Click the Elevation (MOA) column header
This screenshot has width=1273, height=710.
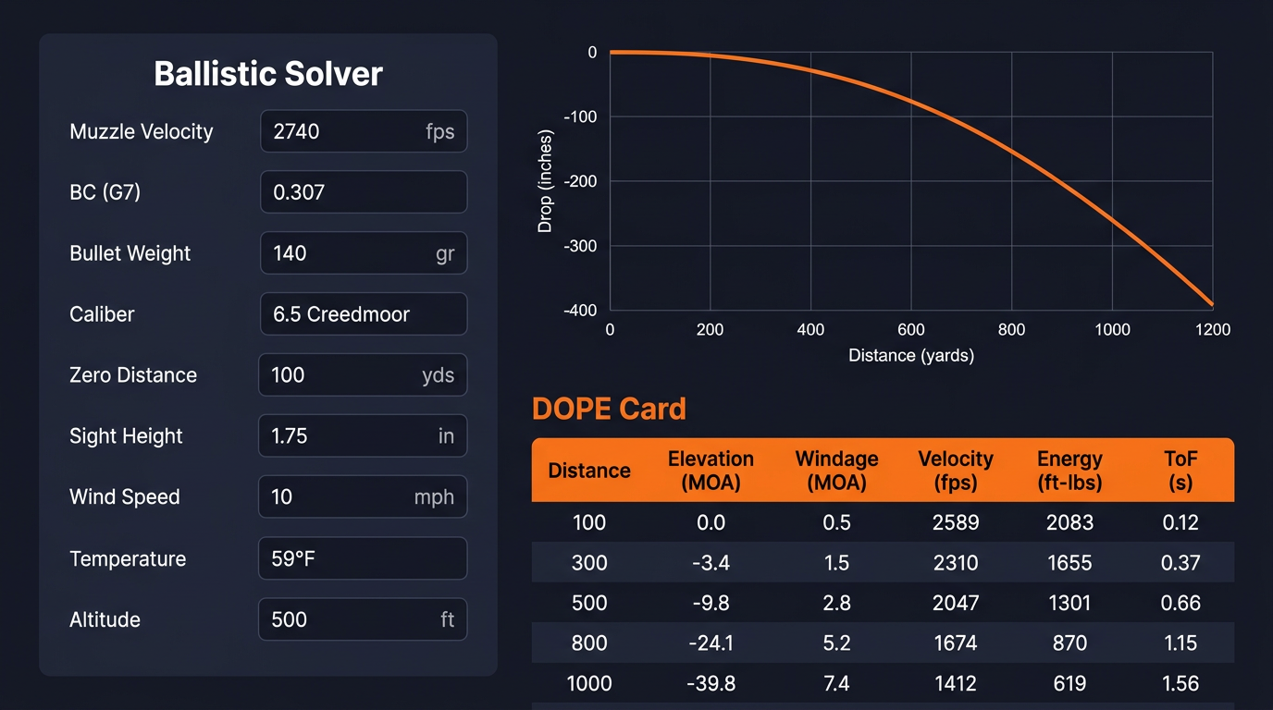click(711, 471)
